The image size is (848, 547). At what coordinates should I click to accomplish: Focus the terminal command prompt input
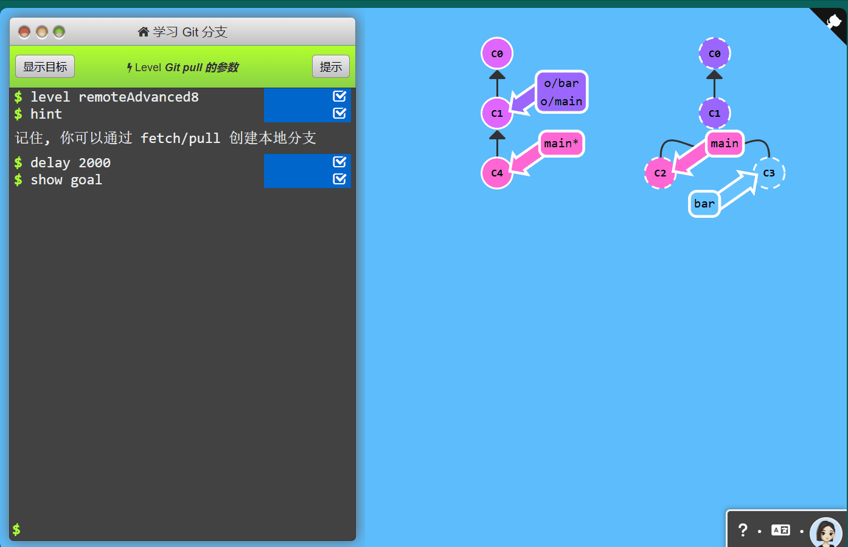point(182,529)
